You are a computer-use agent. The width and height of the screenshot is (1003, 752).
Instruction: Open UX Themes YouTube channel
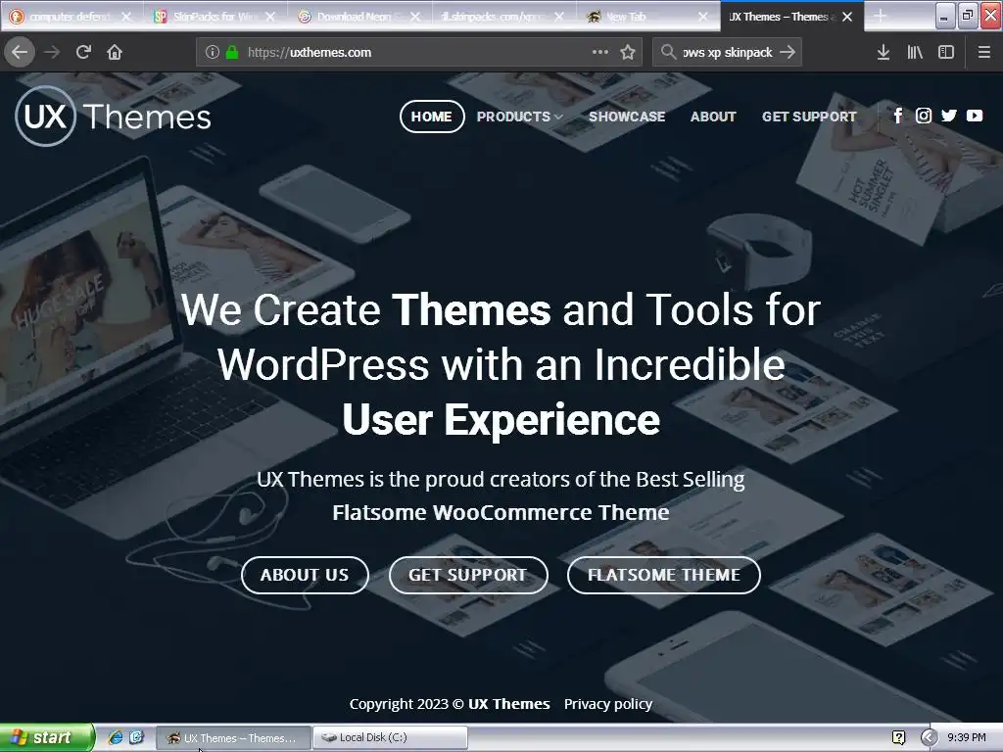point(975,116)
